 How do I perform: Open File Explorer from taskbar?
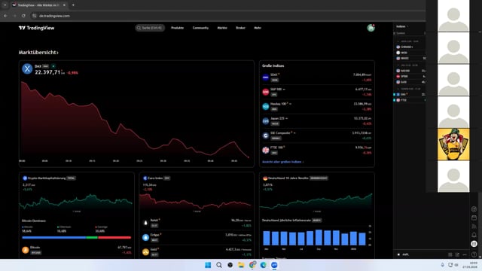tap(241, 265)
